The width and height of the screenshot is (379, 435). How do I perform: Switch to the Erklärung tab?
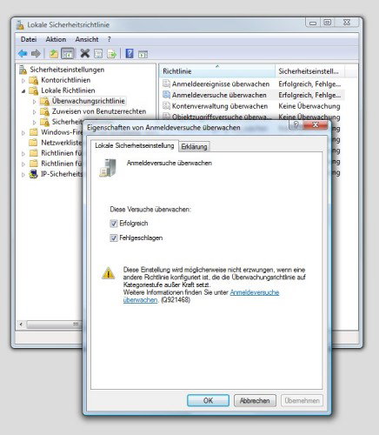[194, 146]
